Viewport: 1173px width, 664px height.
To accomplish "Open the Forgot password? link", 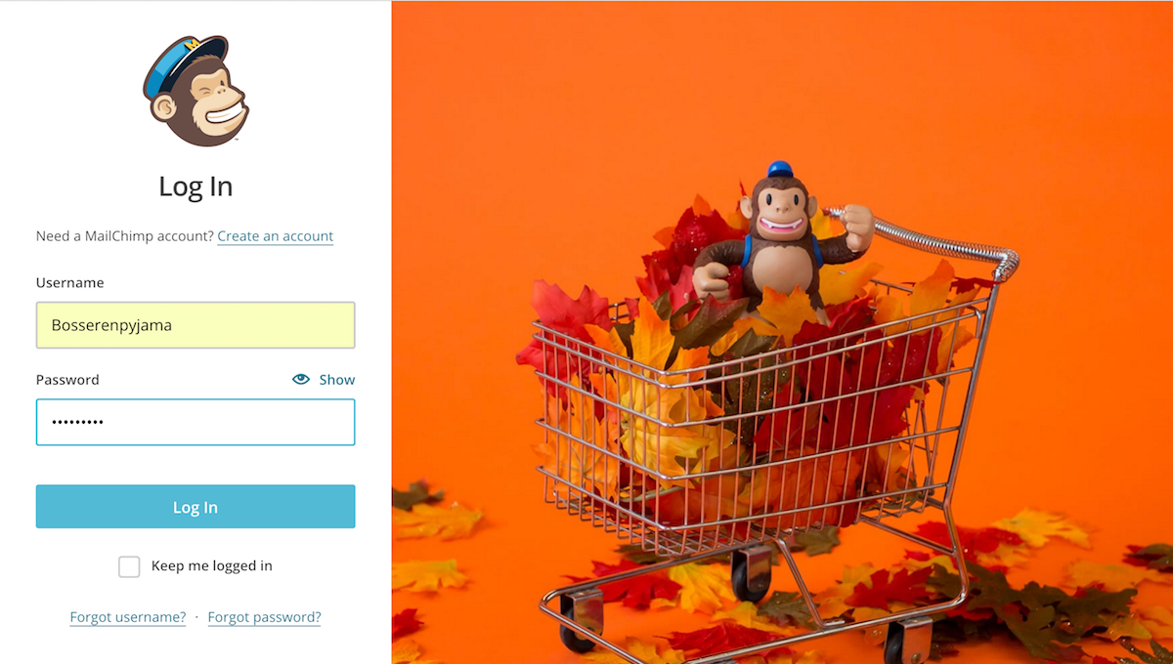I will tap(265, 617).
